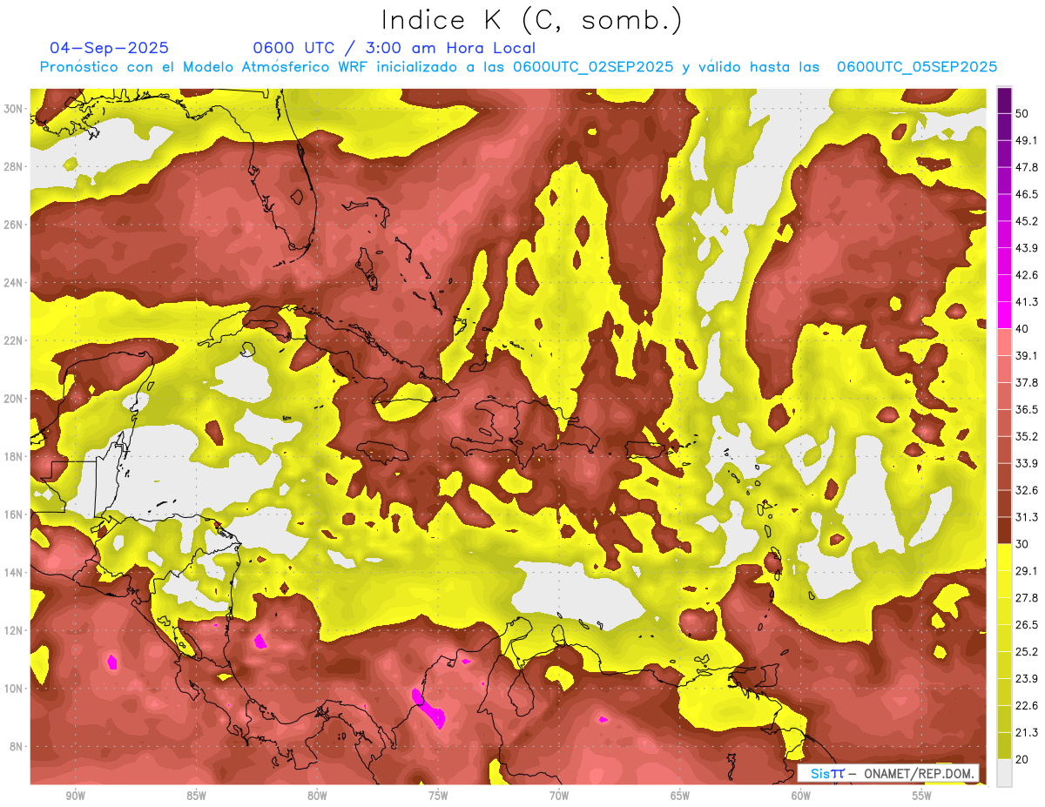Click the 80W longitude label
This screenshot has width=1045, height=807.
(x=317, y=796)
